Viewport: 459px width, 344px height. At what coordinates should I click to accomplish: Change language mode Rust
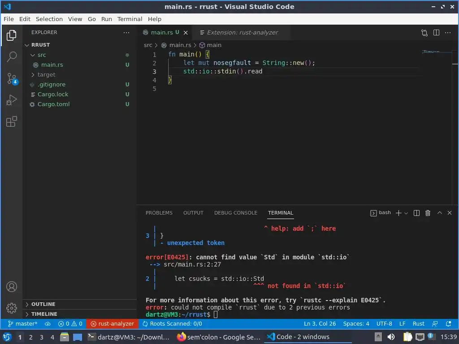pos(418,324)
